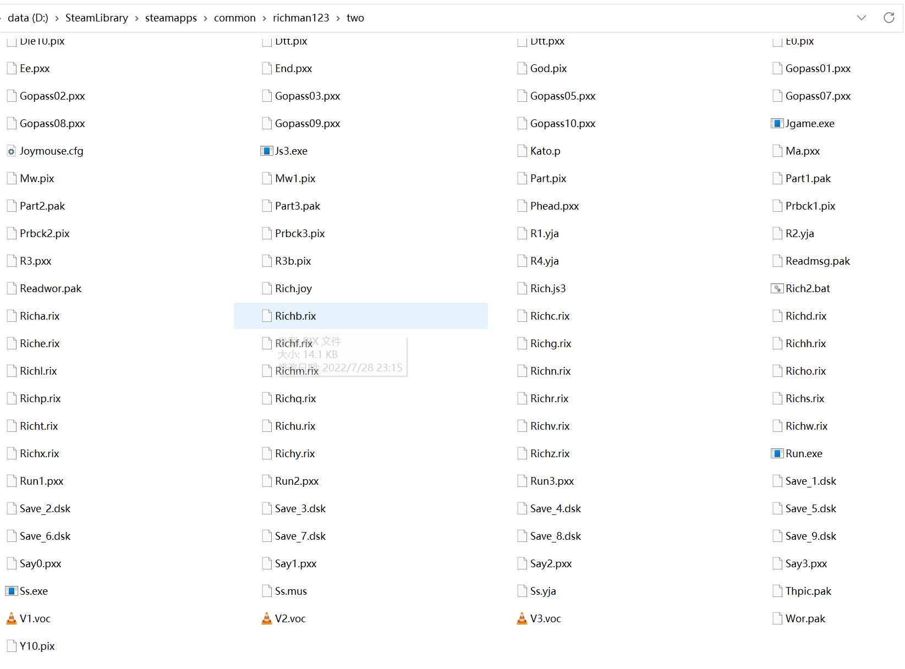This screenshot has height=669, width=905.
Task: Expand chevron after steamapps in path
Action: click(205, 18)
